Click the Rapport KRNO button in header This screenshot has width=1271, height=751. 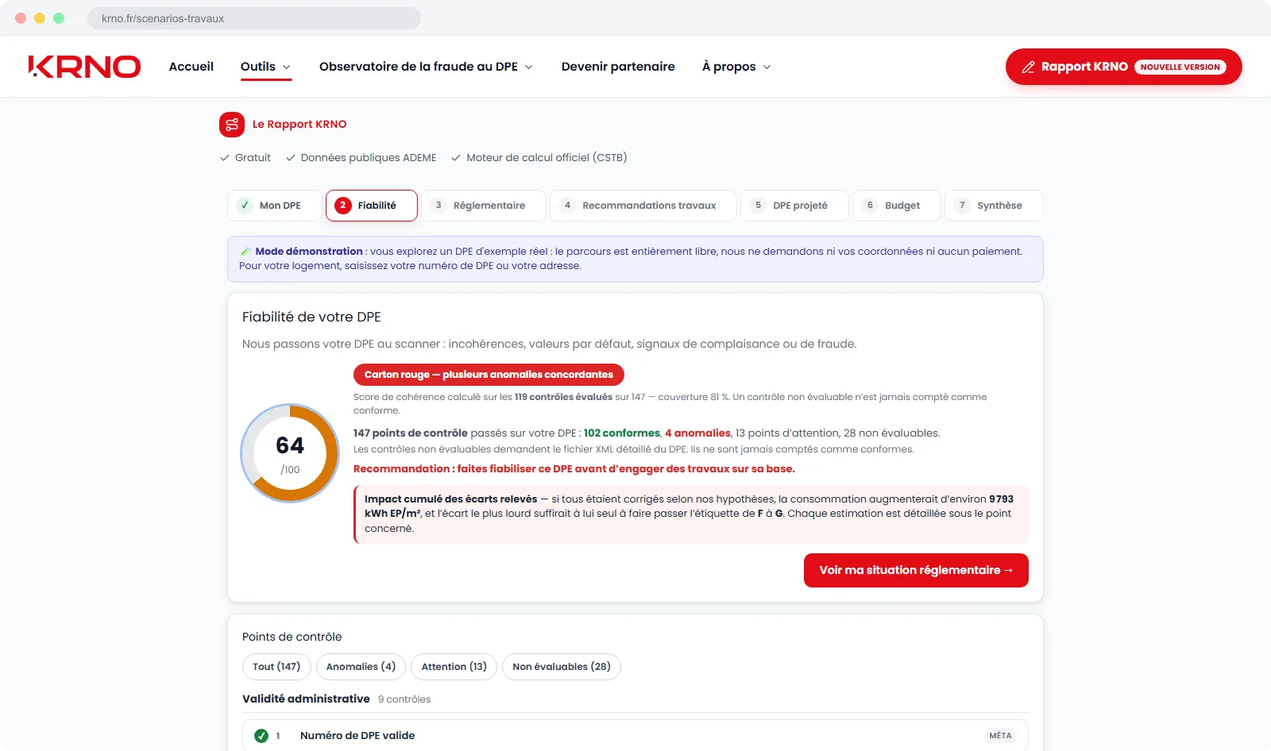[1123, 67]
